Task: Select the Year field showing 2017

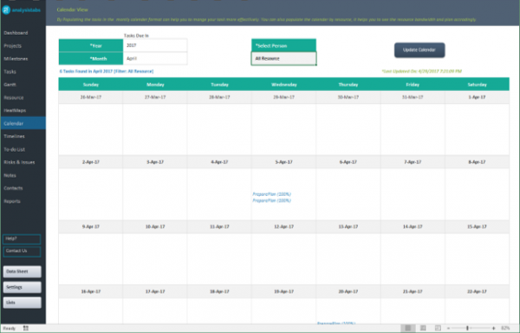Action: pos(155,45)
